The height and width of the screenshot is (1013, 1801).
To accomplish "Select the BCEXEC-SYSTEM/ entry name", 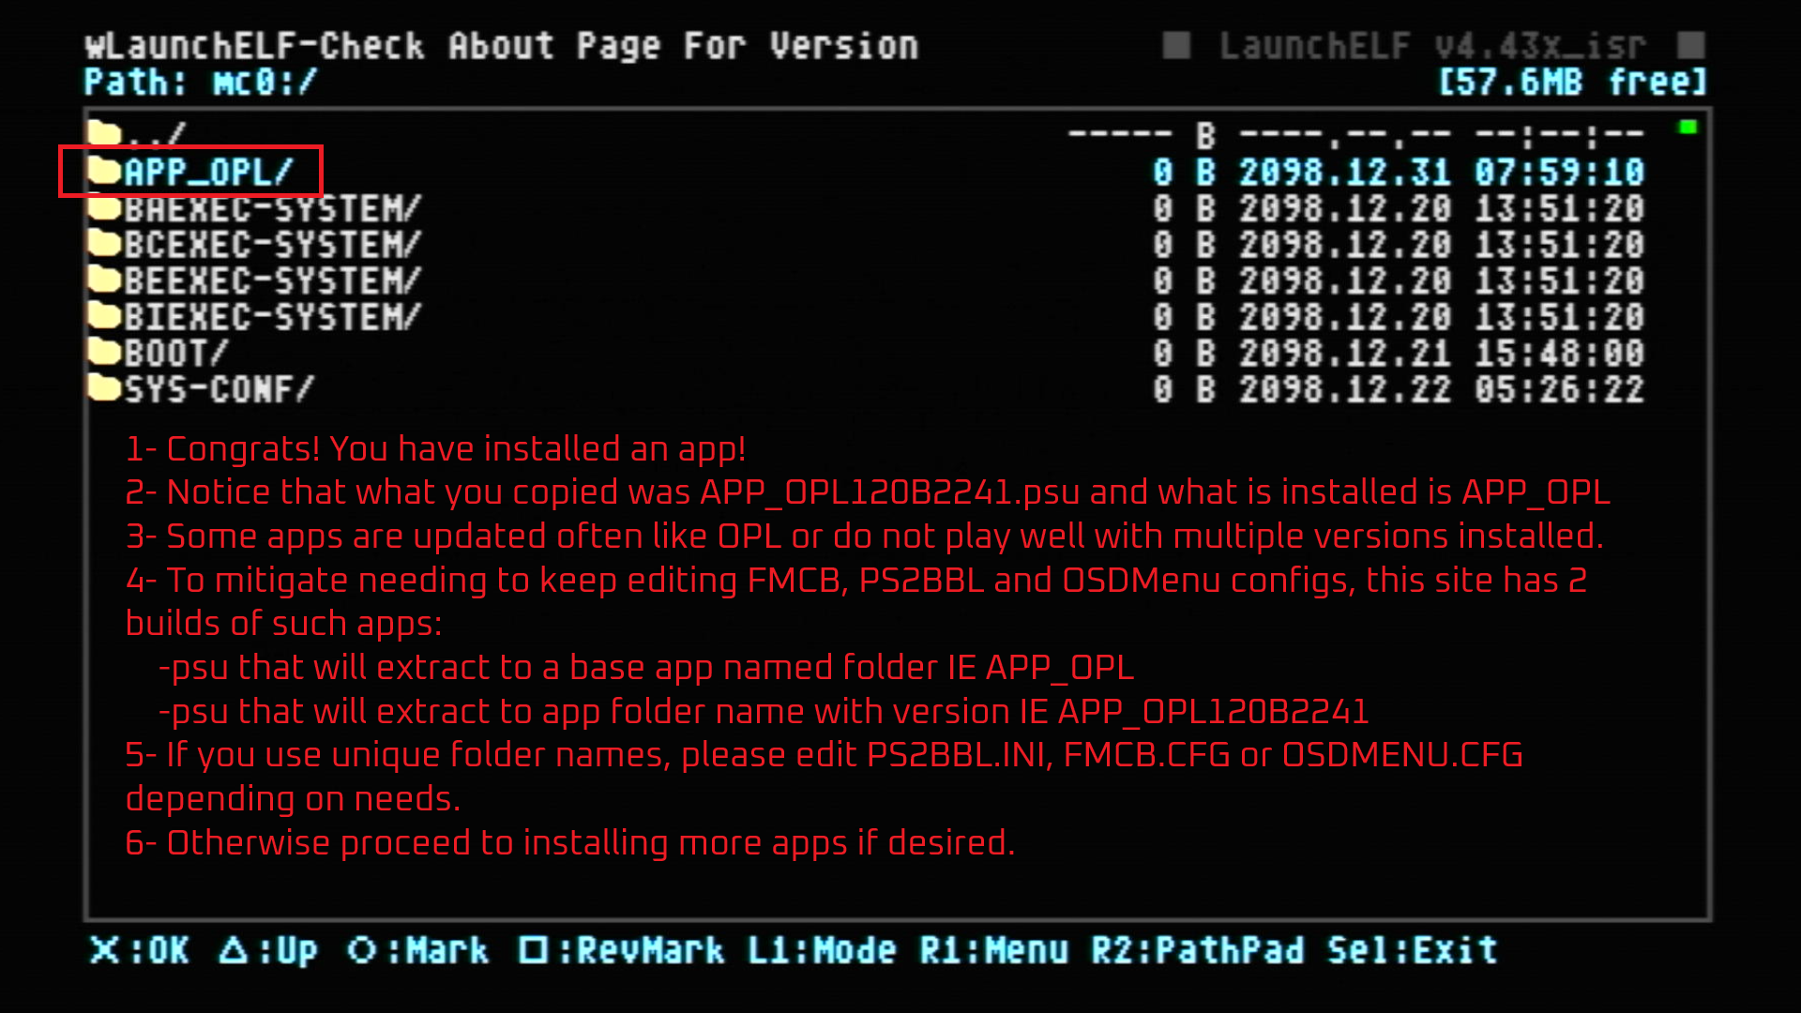I will [273, 245].
